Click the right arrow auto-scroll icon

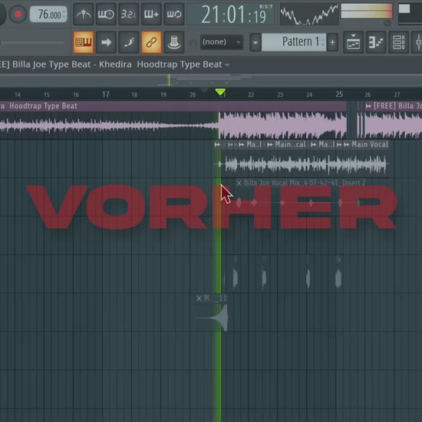tap(106, 42)
